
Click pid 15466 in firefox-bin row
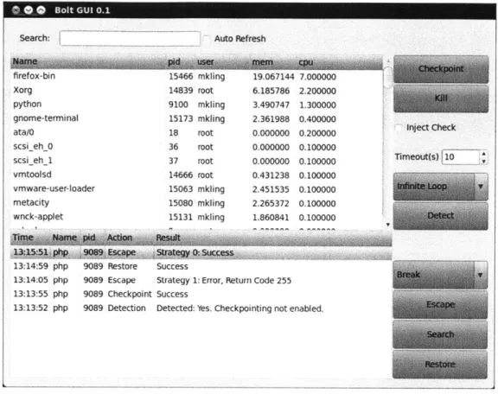tap(181, 77)
